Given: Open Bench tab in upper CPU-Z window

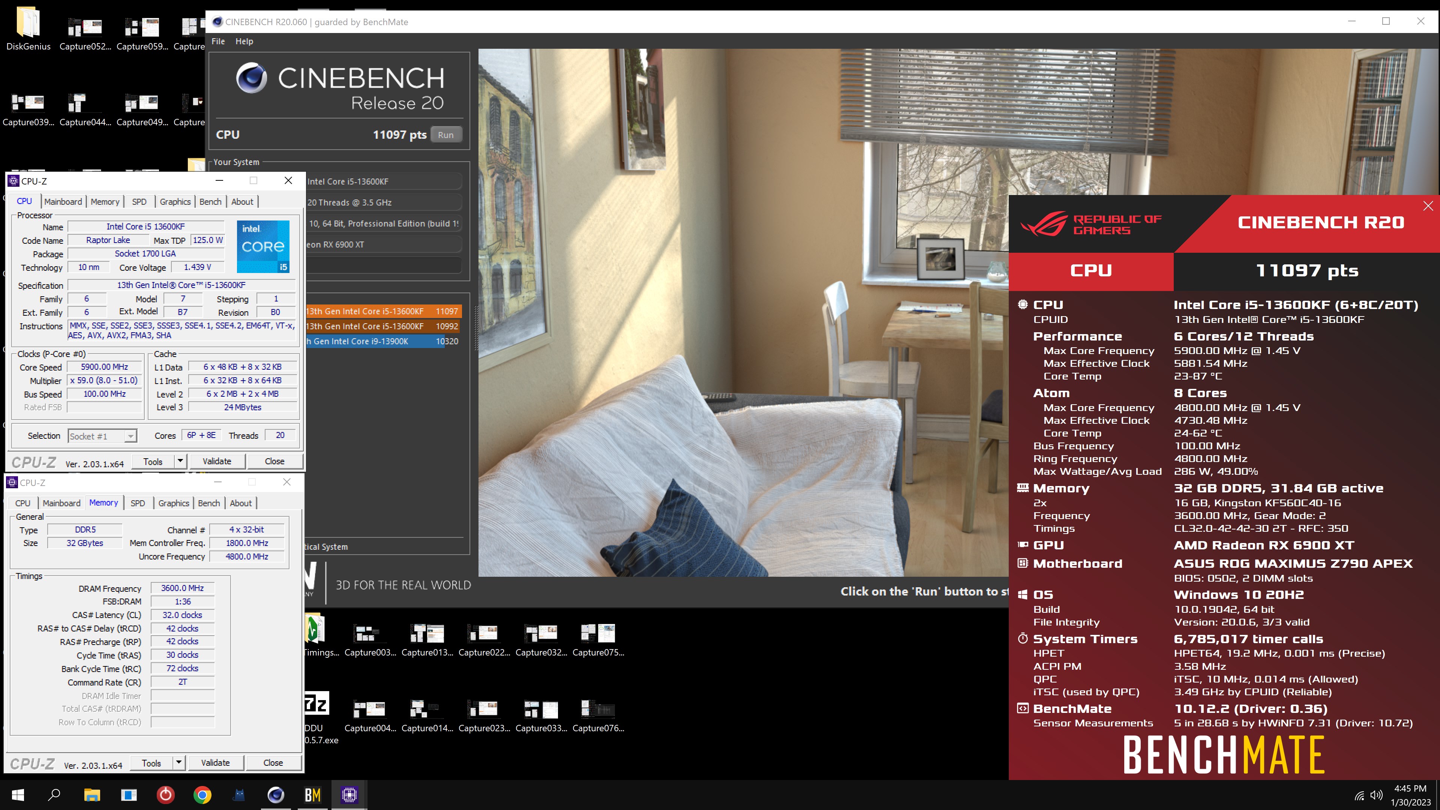Looking at the screenshot, I should (x=210, y=202).
